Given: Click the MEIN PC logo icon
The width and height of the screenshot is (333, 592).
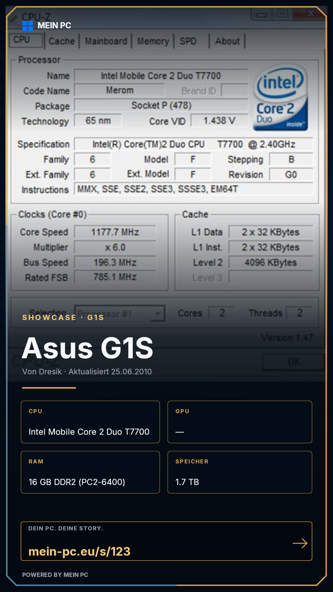Looking at the screenshot, I should [x=28, y=26].
